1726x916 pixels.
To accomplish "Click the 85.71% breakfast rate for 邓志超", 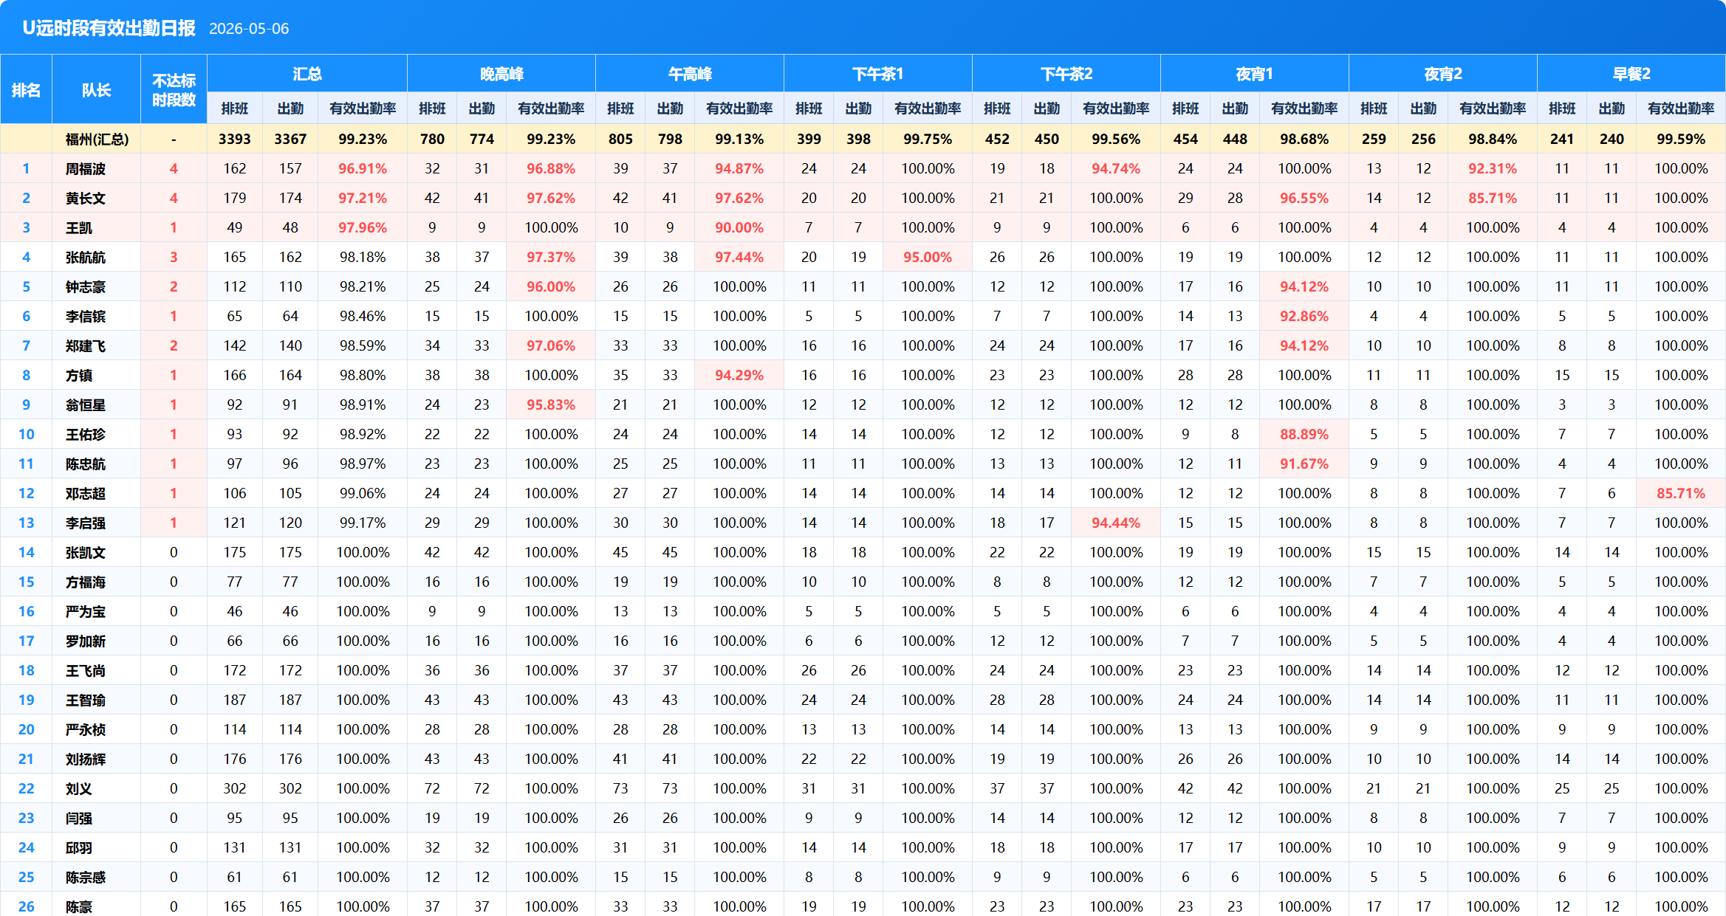I will coord(1681,493).
